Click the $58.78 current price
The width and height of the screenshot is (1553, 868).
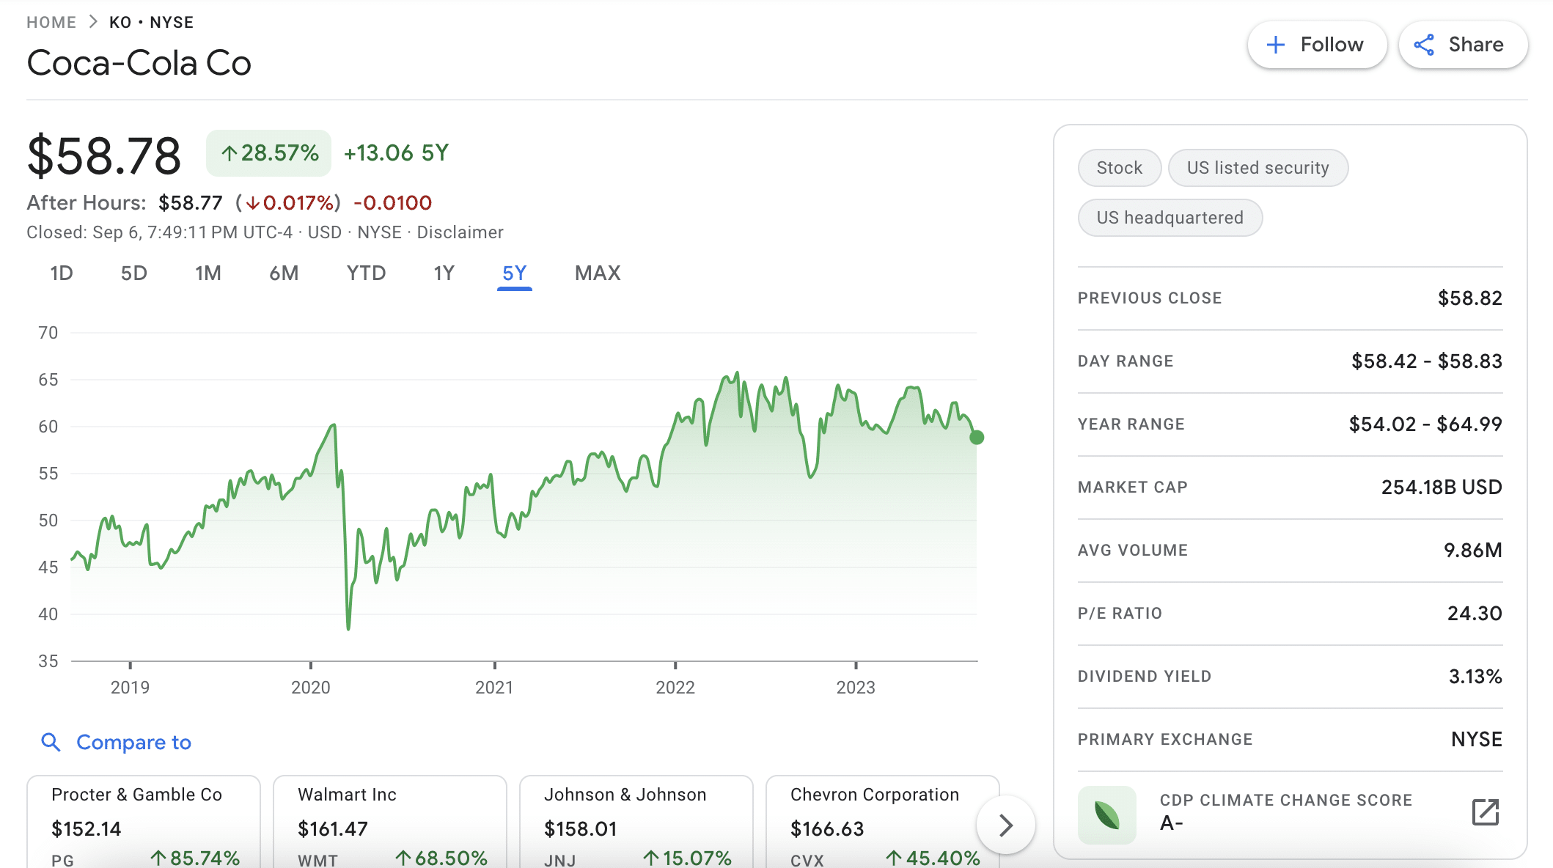pyautogui.click(x=104, y=156)
